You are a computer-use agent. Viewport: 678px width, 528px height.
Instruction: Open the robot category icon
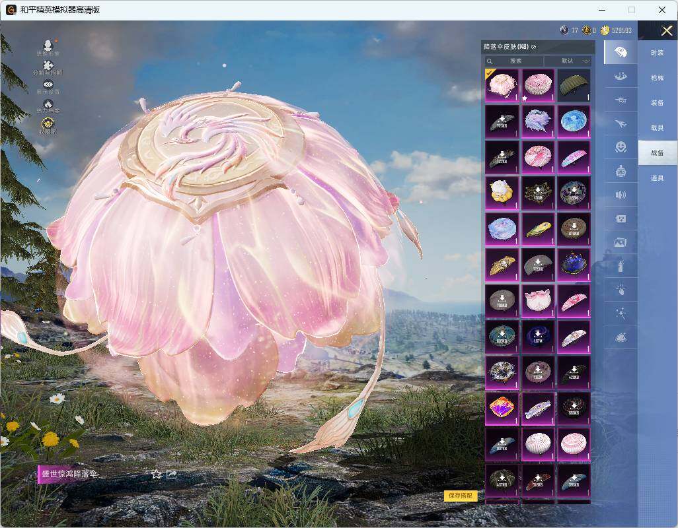(x=621, y=171)
